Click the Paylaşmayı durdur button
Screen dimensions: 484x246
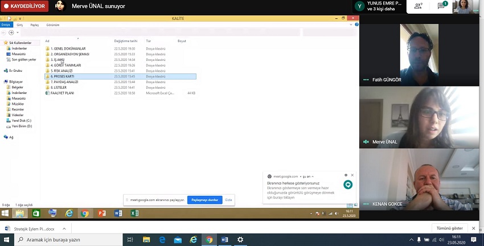tap(204, 200)
